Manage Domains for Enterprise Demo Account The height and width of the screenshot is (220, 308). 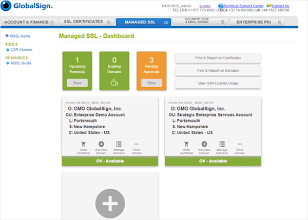[119, 148]
